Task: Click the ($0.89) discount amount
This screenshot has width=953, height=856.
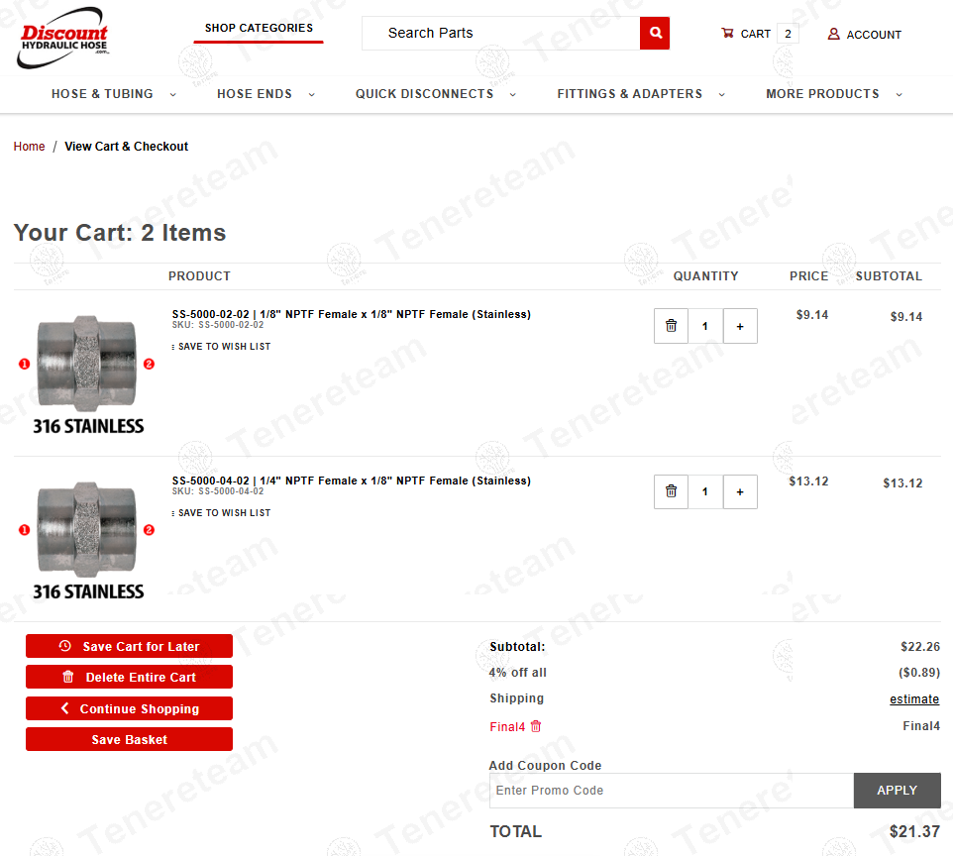Action: coord(919,673)
